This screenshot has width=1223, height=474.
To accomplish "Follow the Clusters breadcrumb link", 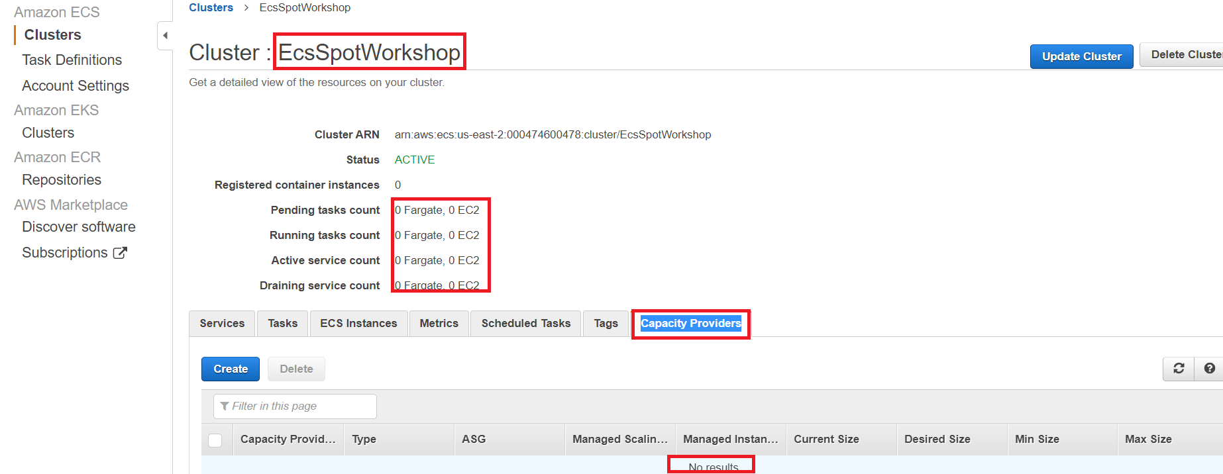I will pos(211,8).
